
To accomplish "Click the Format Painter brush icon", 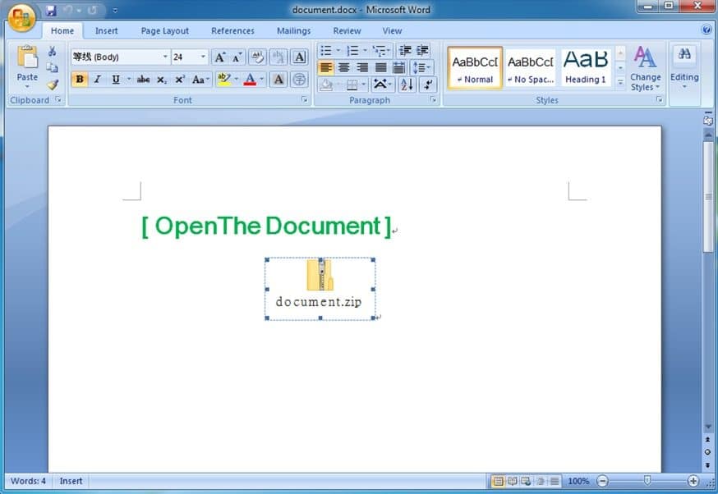I will 53,84.
